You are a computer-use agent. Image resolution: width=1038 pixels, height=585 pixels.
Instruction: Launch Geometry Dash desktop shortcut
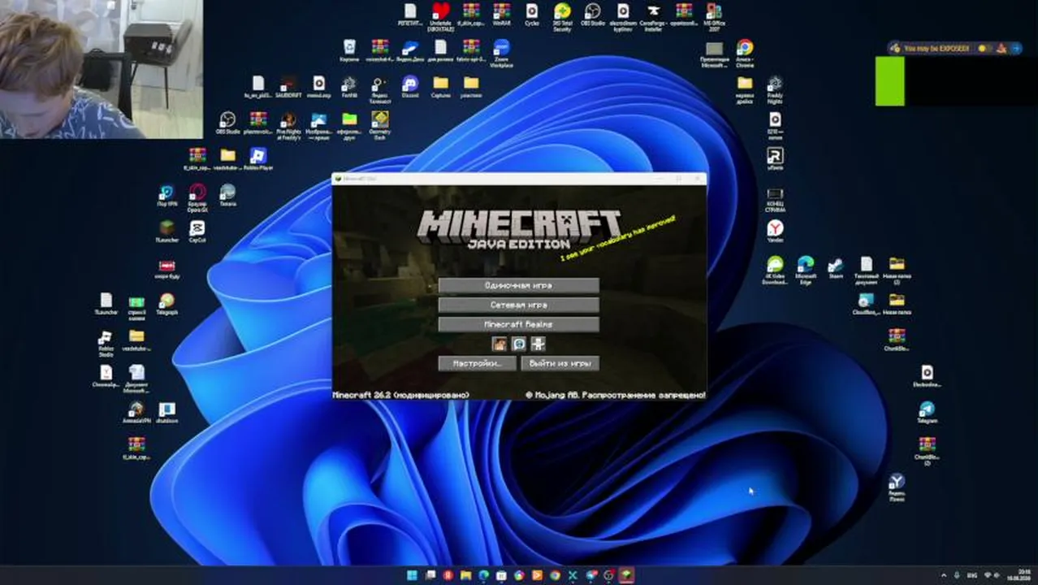coord(379,125)
